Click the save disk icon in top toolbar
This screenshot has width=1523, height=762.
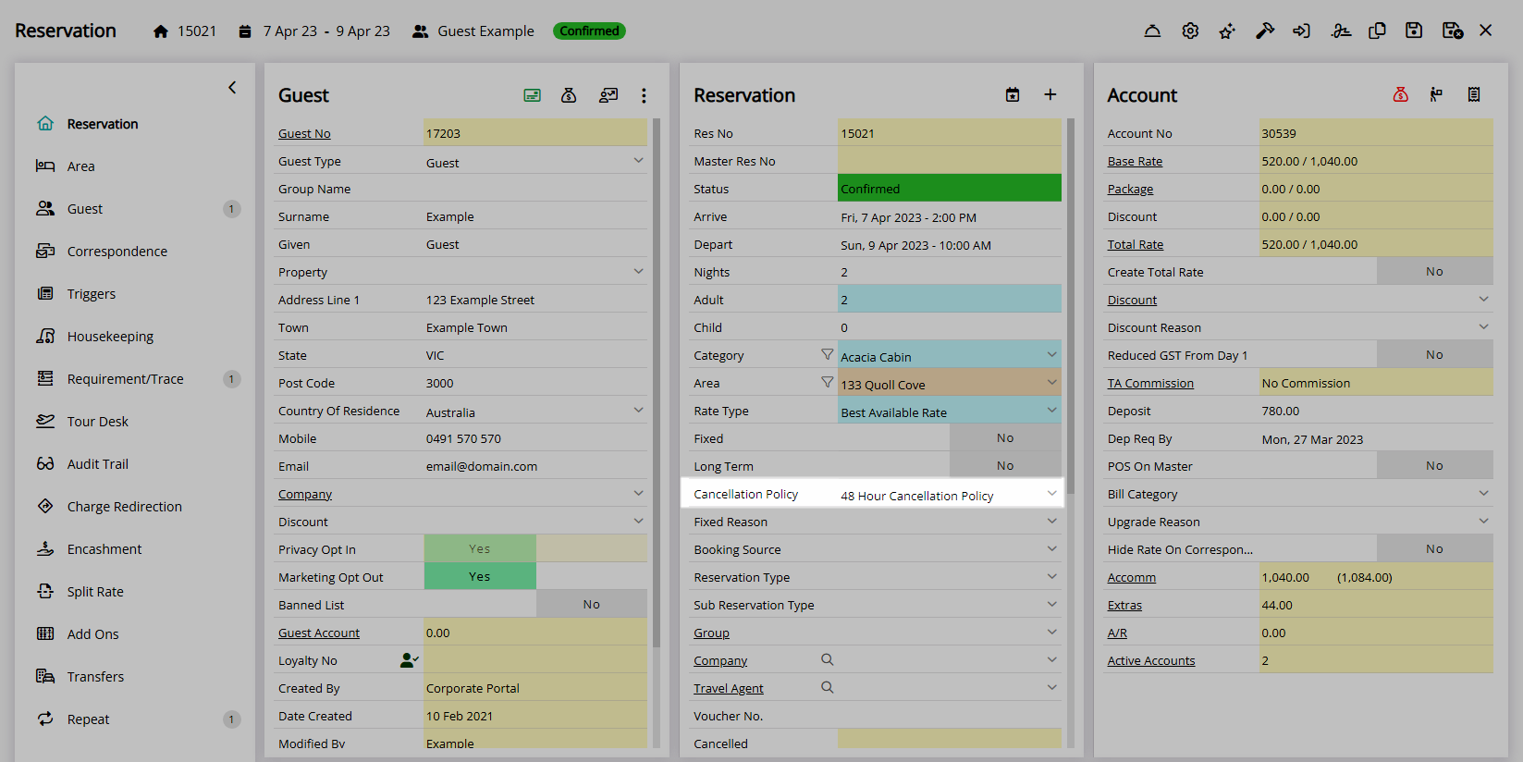pos(1414,31)
